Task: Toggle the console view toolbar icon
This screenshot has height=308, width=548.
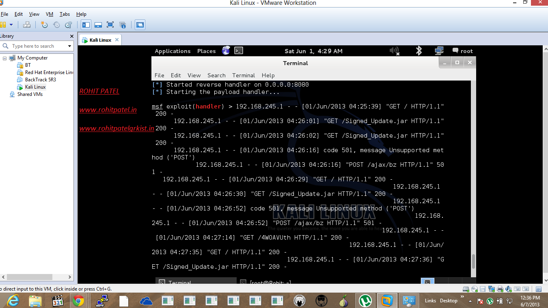Action: pyautogui.click(x=140, y=25)
